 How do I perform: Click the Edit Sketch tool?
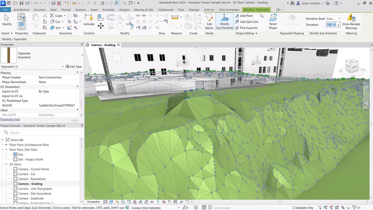(209, 21)
